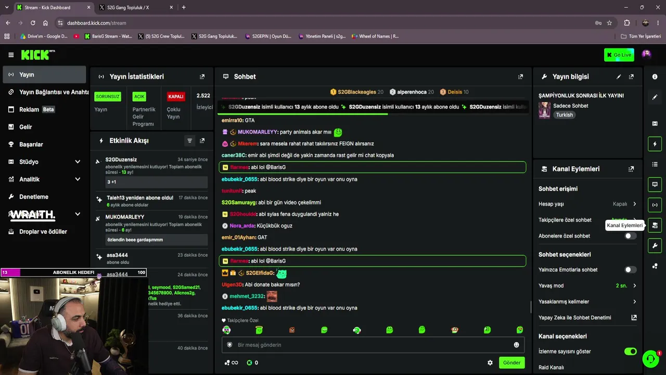Viewport: 666px width, 375px height.
Task: Open Yayın in the sidebar
Action: click(44, 74)
